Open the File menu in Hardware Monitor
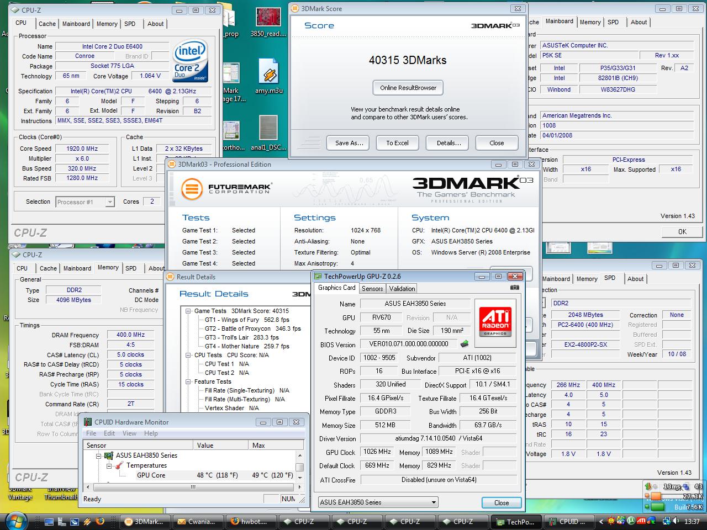 (91, 433)
